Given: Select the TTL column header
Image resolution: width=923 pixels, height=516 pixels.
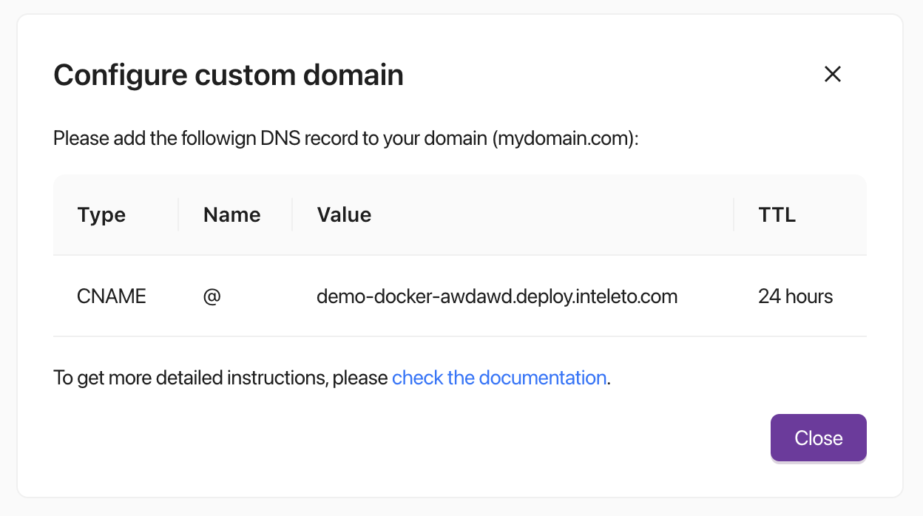Looking at the screenshot, I should (x=777, y=214).
